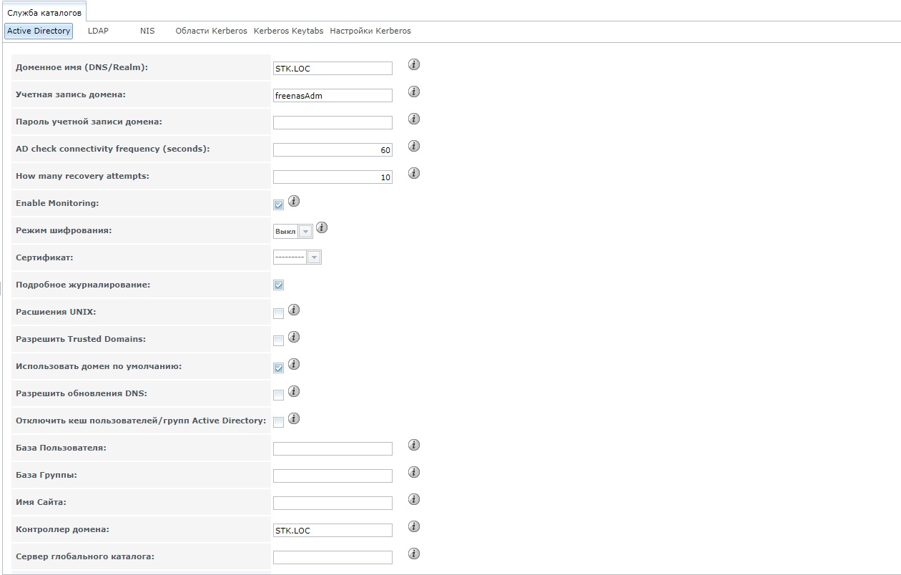Open info icon for Учетная запись домена
Image resolution: width=901 pixels, height=575 pixels.
pos(414,92)
